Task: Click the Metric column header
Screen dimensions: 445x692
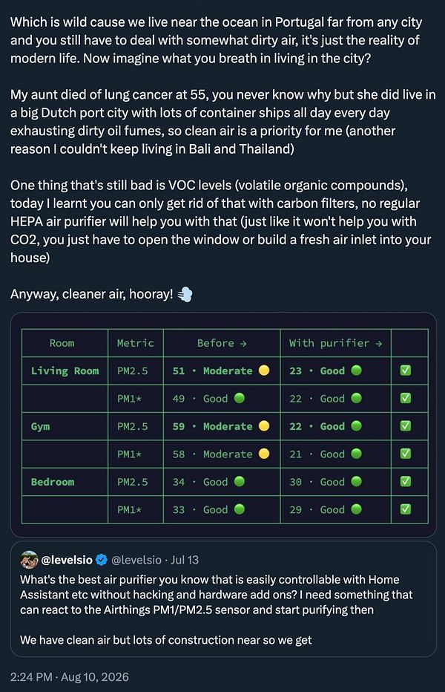Action: tap(136, 343)
